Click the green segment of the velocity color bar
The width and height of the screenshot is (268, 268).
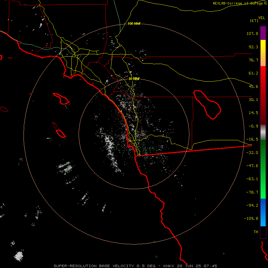(x=263, y=169)
